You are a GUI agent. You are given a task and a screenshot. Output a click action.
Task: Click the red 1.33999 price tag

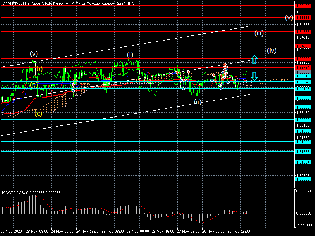tap(303, 59)
